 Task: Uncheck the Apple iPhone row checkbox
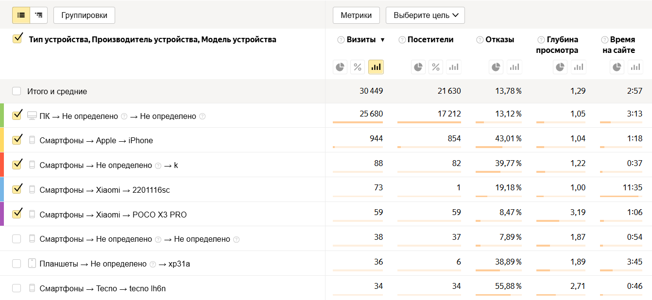(17, 140)
